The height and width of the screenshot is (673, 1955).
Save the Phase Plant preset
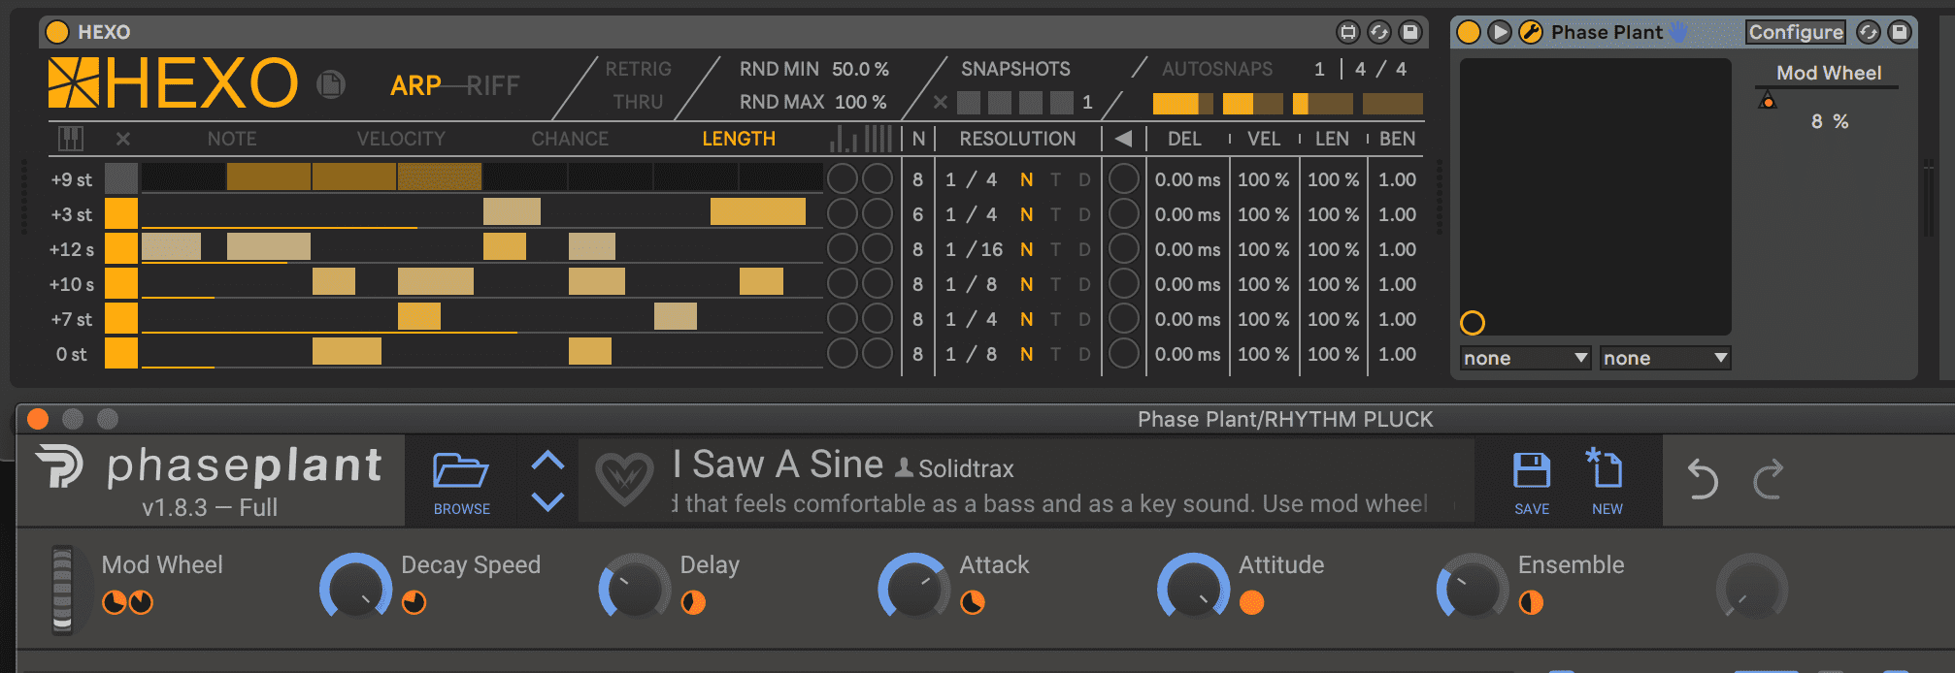(x=1532, y=482)
